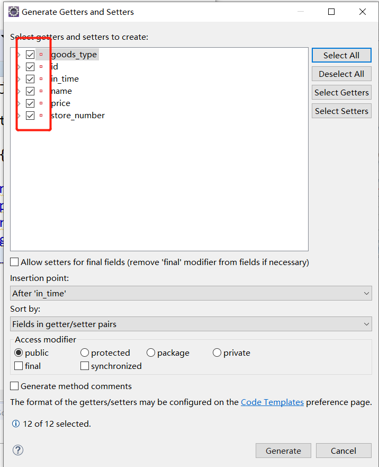Viewport: 379px width, 467px height.
Task: Select the name row label
Action: pyautogui.click(x=61, y=91)
